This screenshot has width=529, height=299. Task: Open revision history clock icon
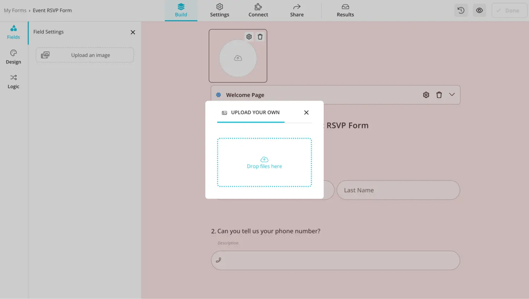click(461, 11)
